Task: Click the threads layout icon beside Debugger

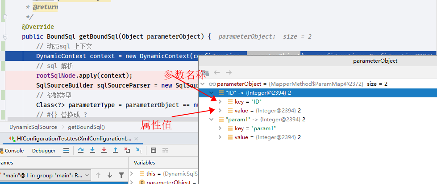Action: pos(66,150)
